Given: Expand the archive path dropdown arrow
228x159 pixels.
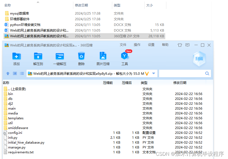Looking at the screenshot, I should pyautogui.click(x=153, y=73).
